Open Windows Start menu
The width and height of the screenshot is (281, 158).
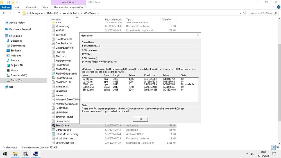pos(5,154)
